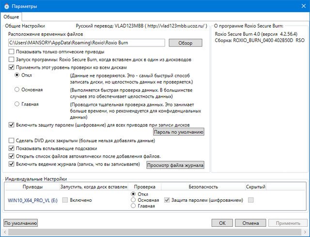The image size is (310, 237).
Task: Click the temporary files path field
Action: 87,43
